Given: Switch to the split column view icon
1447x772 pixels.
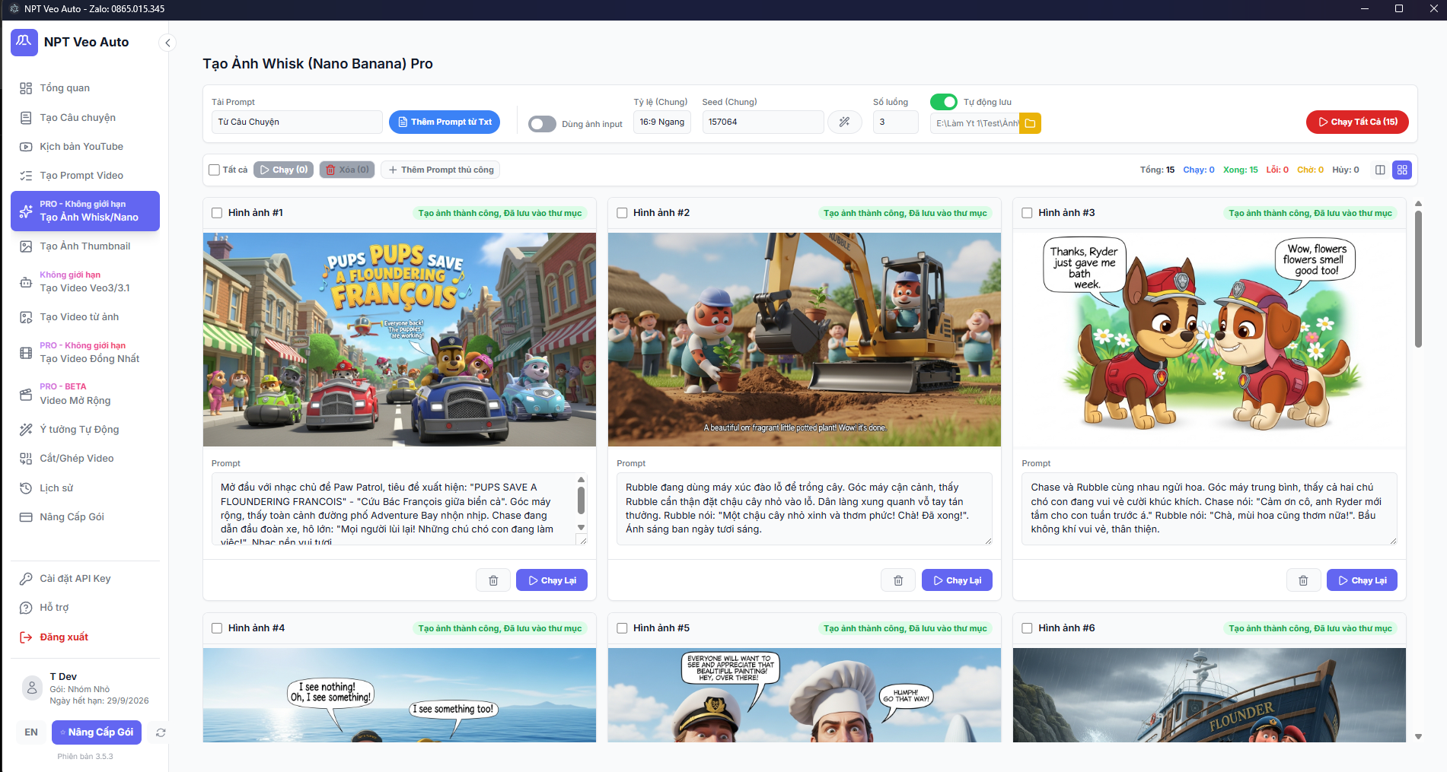Looking at the screenshot, I should click(x=1380, y=170).
